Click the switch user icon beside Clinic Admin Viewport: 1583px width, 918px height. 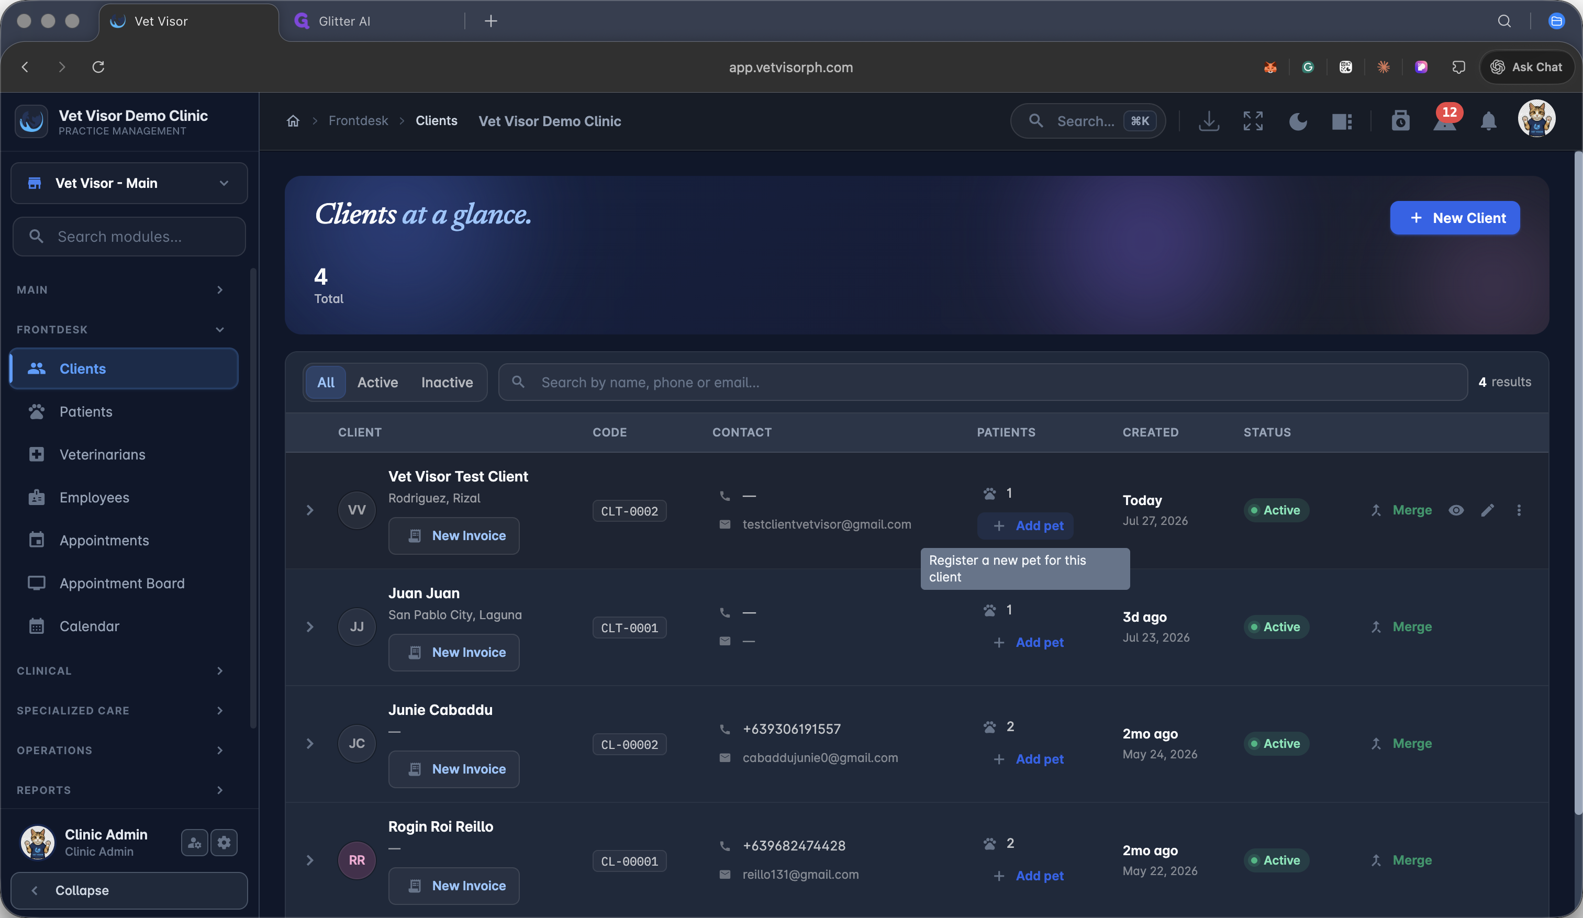(194, 843)
